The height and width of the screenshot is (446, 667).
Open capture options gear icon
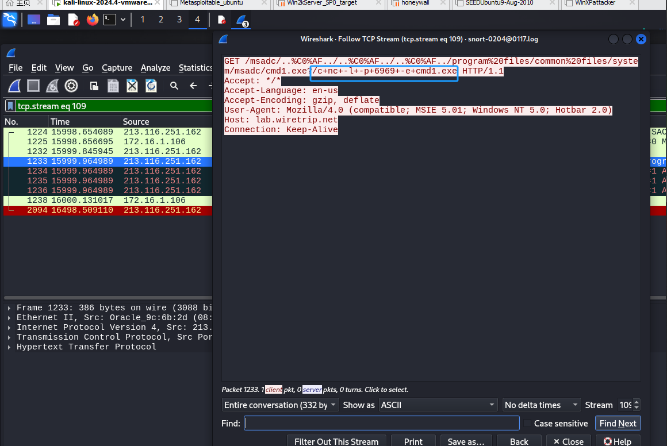pyautogui.click(x=71, y=86)
